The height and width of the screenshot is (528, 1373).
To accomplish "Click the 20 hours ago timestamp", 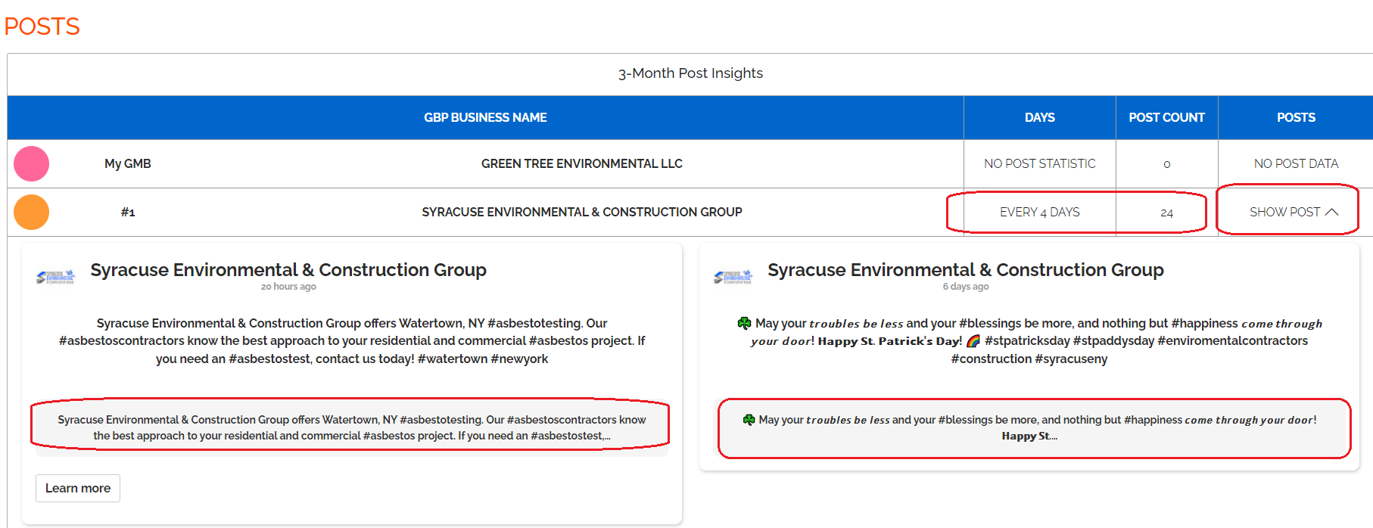I will point(288,287).
